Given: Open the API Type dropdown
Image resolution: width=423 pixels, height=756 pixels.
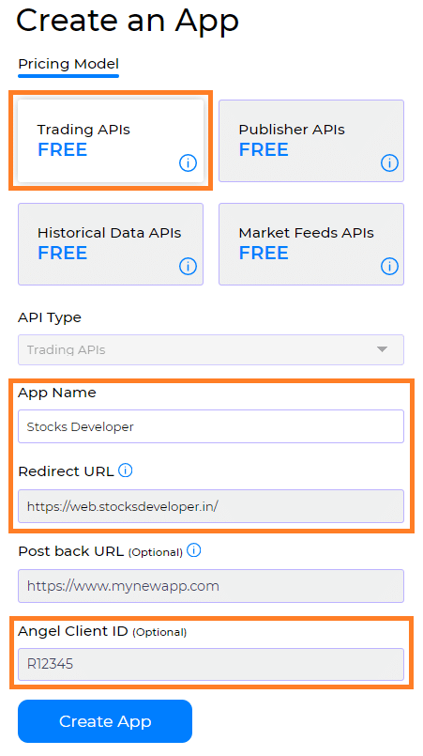Looking at the screenshot, I should [211, 349].
